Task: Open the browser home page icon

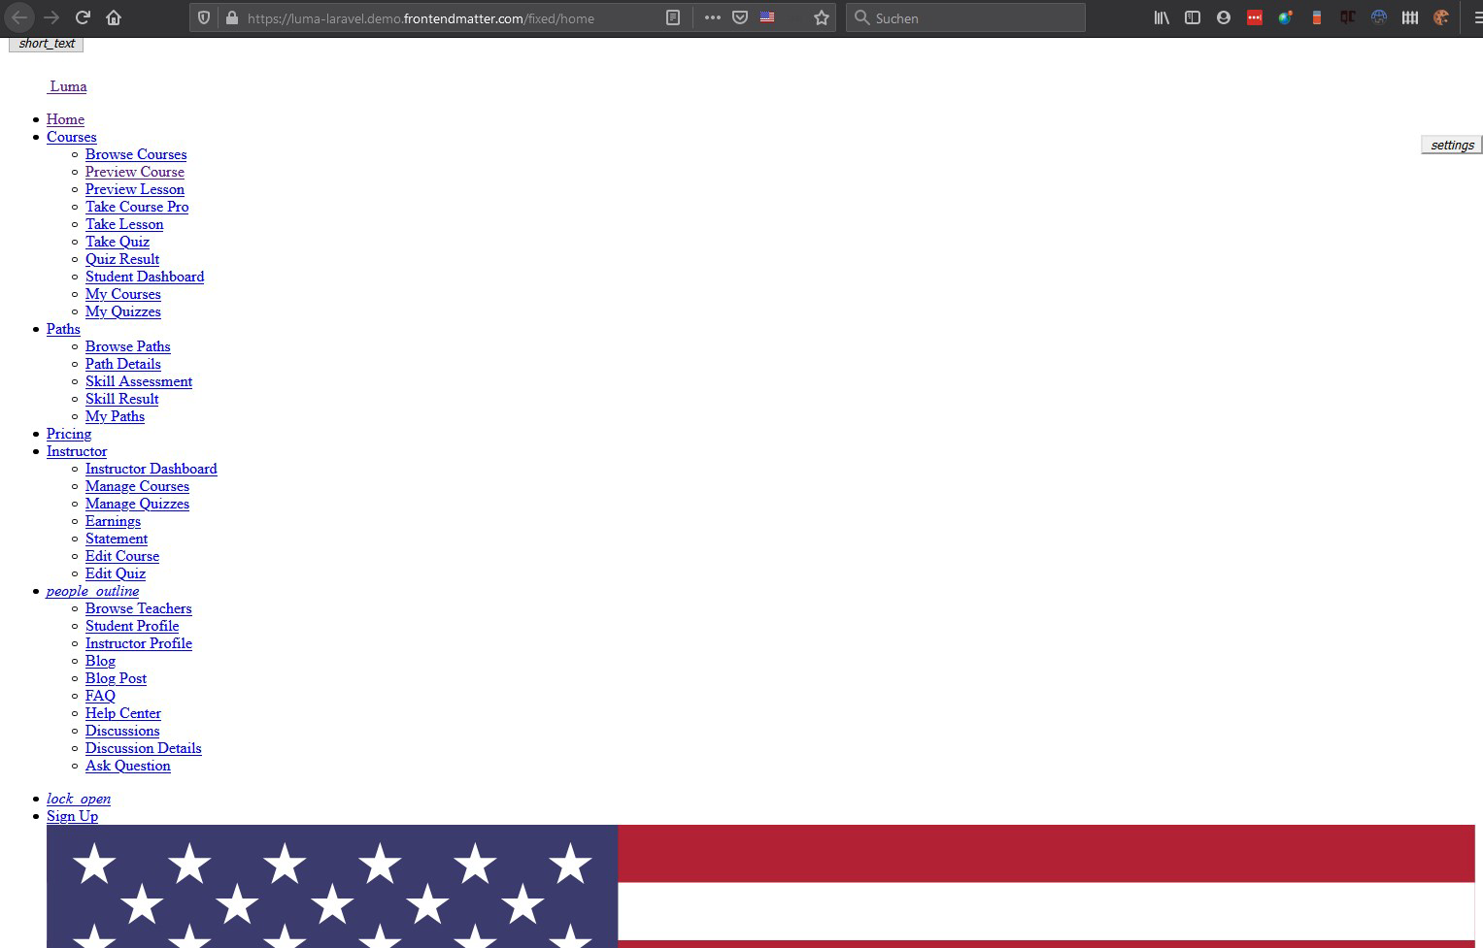Action: (x=114, y=17)
